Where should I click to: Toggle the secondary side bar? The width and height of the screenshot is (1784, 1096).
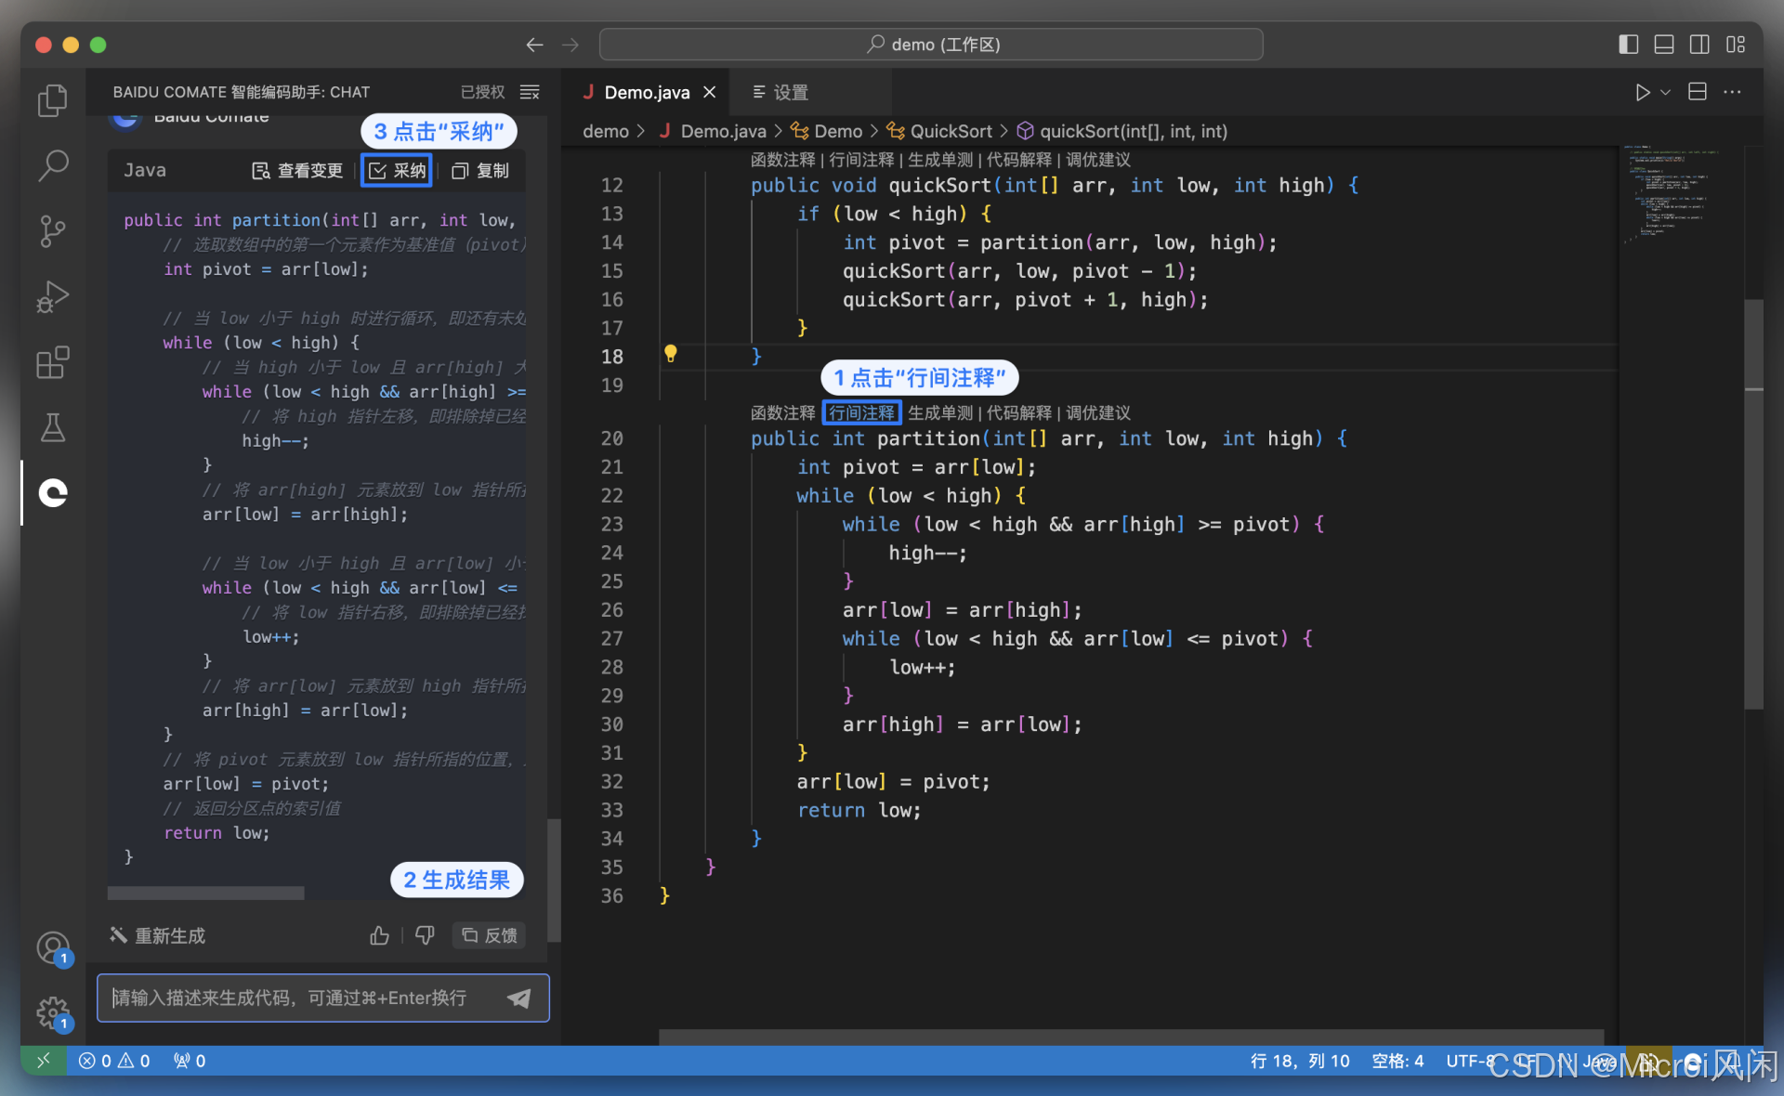pos(1699,45)
